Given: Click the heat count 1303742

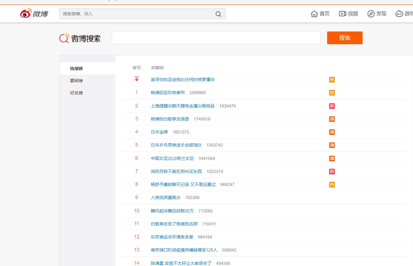Looking at the screenshot, I should tap(215, 145).
